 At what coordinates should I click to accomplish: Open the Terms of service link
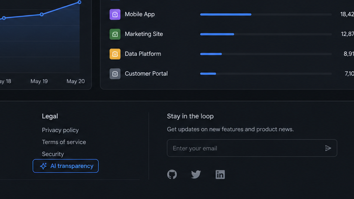(64, 142)
